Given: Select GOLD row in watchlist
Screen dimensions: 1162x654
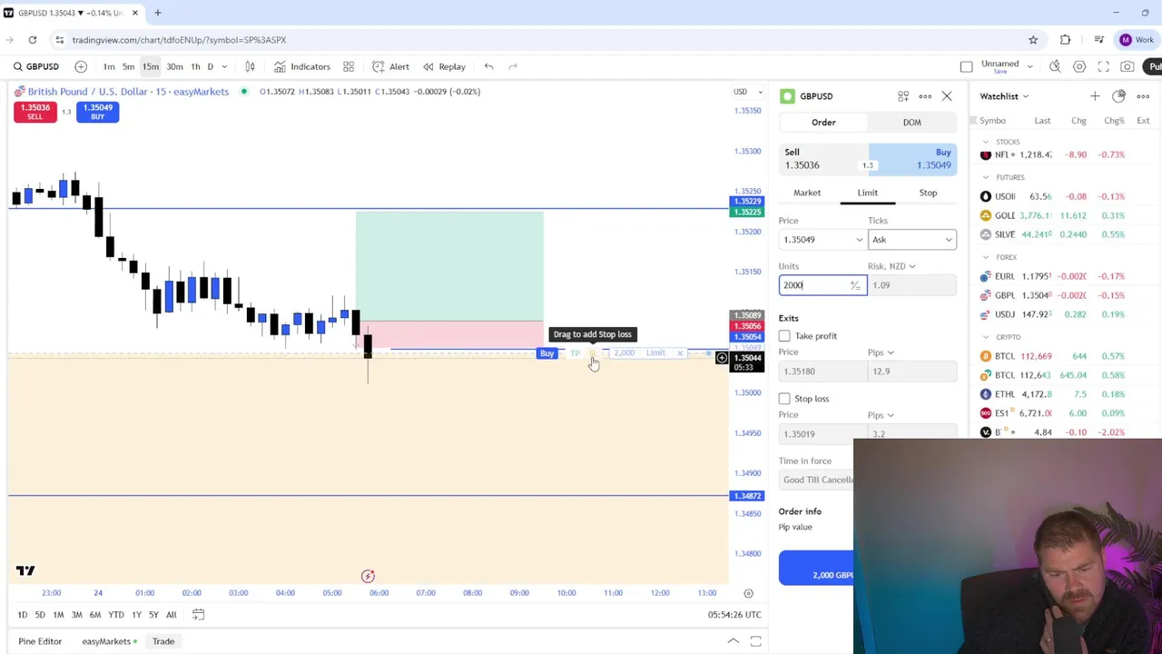Looking at the screenshot, I should [1065, 215].
